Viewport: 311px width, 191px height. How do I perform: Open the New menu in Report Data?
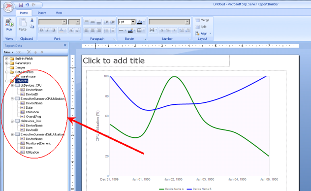(x=9, y=52)
